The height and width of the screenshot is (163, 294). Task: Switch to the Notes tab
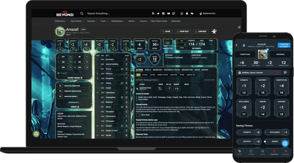(197, 70)
